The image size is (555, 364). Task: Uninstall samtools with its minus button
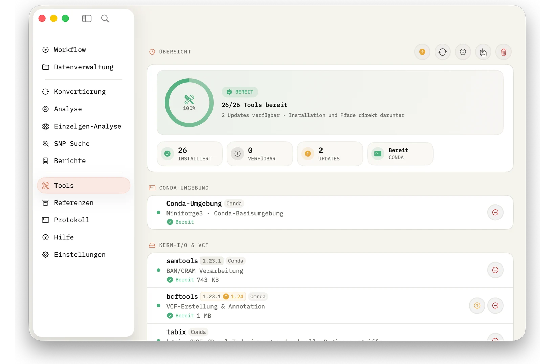[495, 270]
